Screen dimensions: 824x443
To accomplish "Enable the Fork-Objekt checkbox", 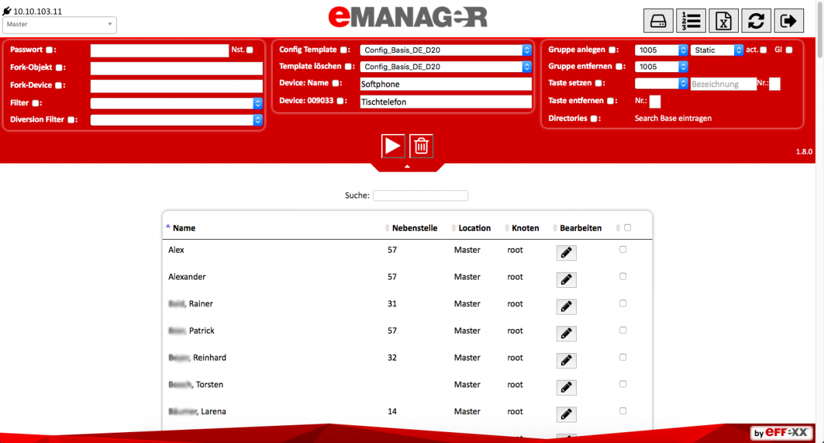I will click(x=59, y=68).
